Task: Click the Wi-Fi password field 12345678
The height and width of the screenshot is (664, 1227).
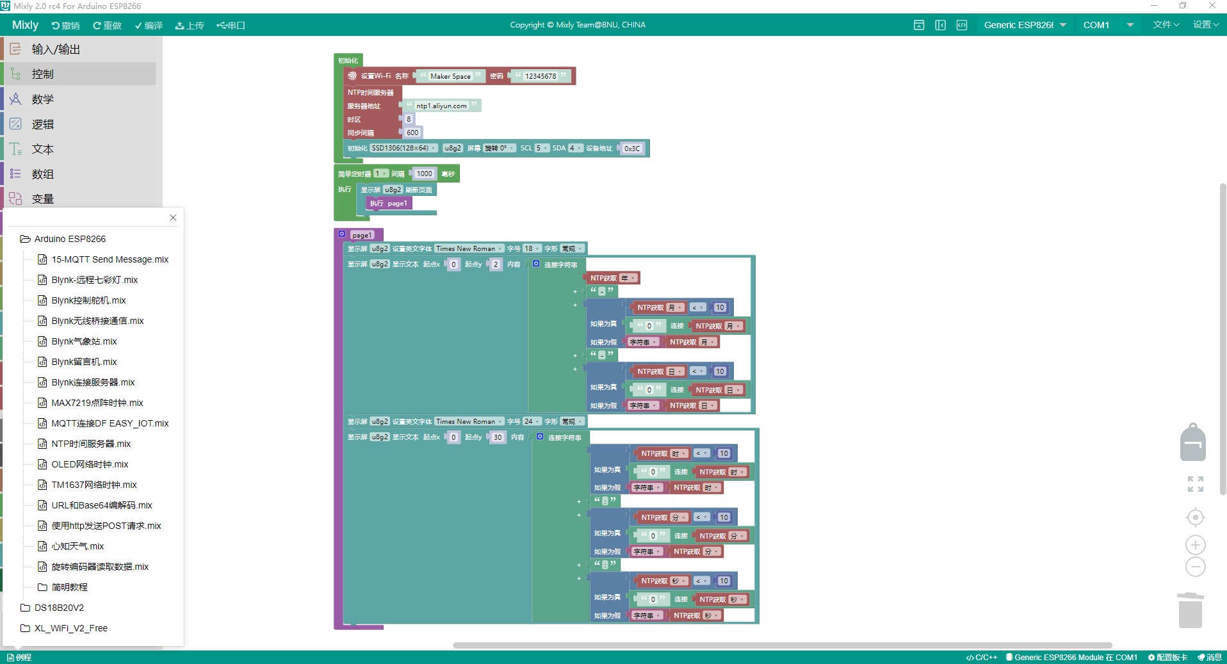Action: pyautogui.click(x=540, y=76)
